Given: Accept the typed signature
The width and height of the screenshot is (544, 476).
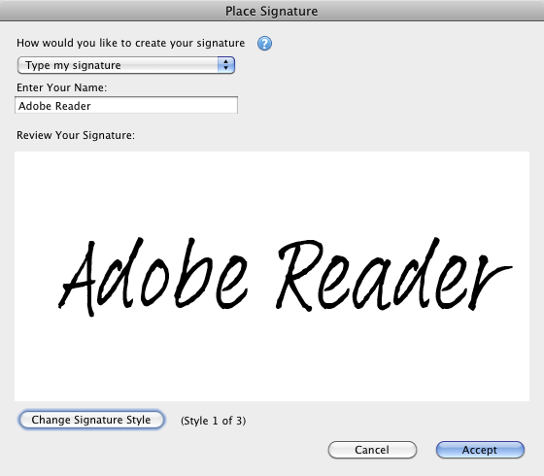Looking at the screenshot, I should (x=480, y=450).
